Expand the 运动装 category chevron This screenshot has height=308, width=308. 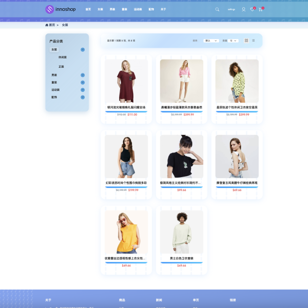tap(83, 90)
